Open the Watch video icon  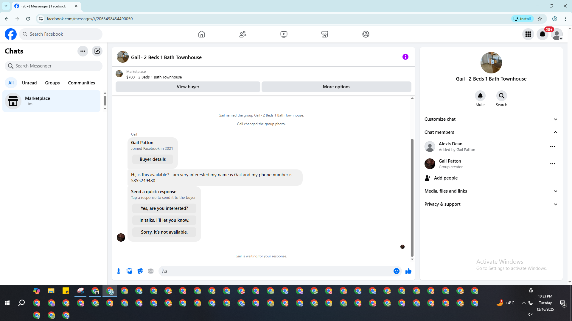point(284,34)
